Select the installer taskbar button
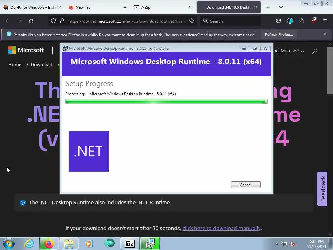Screen dimensions: 333x250 [x=150, y=243]
